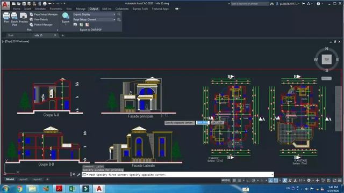Toggle object snap tracking in status bar

click(x=271, y=180)
